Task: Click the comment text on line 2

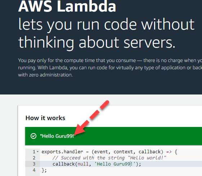Action: (x=109, y=158)
